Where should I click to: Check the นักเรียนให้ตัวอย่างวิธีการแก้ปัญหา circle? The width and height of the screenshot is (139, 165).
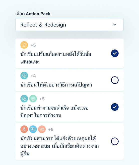[x=115, y=80]
